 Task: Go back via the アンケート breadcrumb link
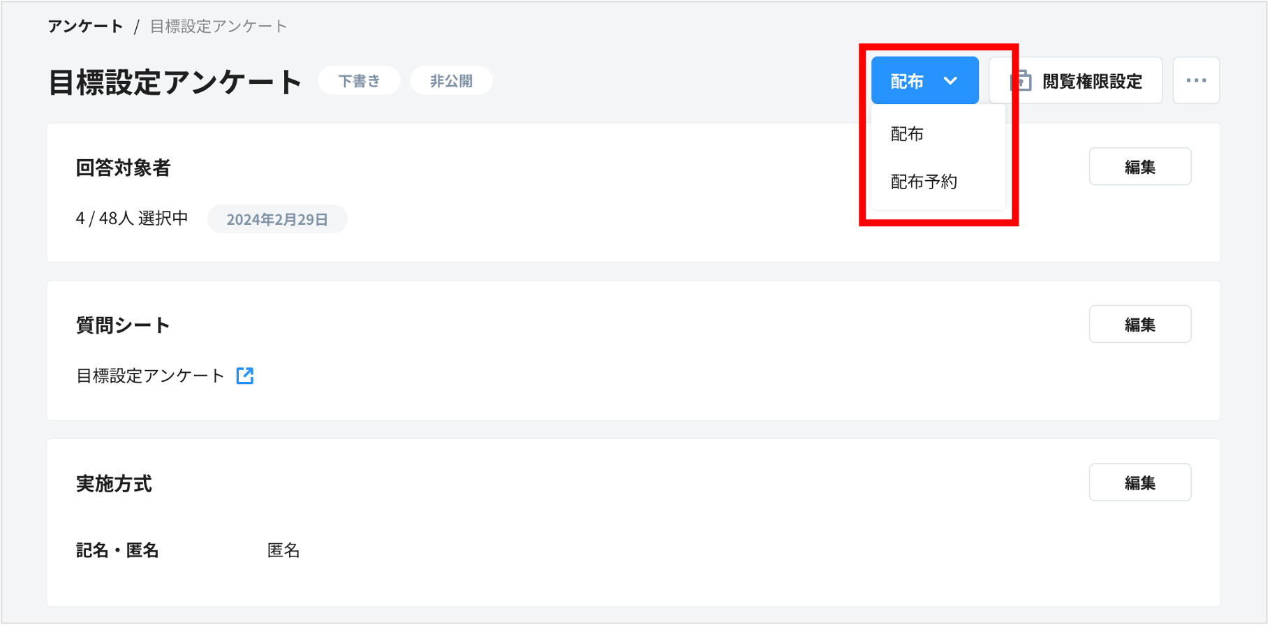click(x=85, y=27)
